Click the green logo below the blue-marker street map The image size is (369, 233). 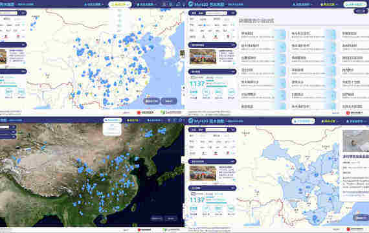(x=162, y=113)
